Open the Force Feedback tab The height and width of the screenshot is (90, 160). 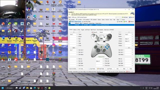pos(100,30)
